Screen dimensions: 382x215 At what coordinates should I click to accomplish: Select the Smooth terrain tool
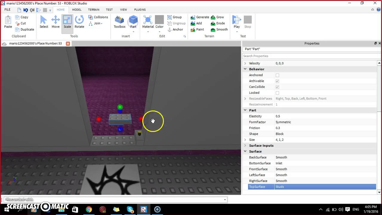(x=219, y=30)
